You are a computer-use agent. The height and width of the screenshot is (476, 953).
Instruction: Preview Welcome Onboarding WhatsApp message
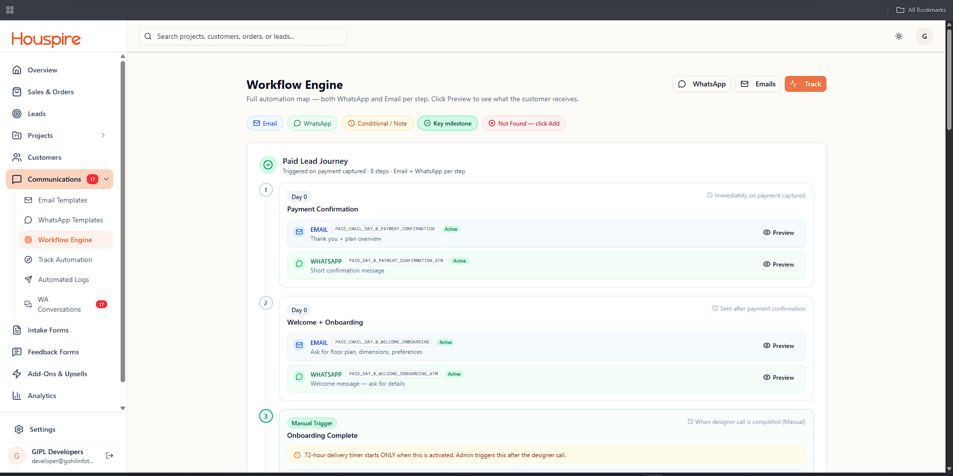coord(778,378)
